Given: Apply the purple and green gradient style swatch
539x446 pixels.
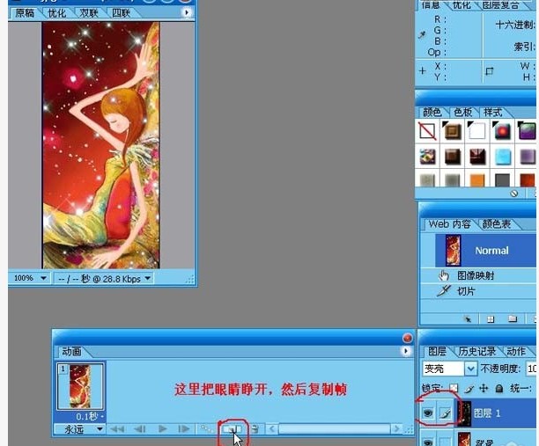Looking at the screenshot, I should point(527,131).
